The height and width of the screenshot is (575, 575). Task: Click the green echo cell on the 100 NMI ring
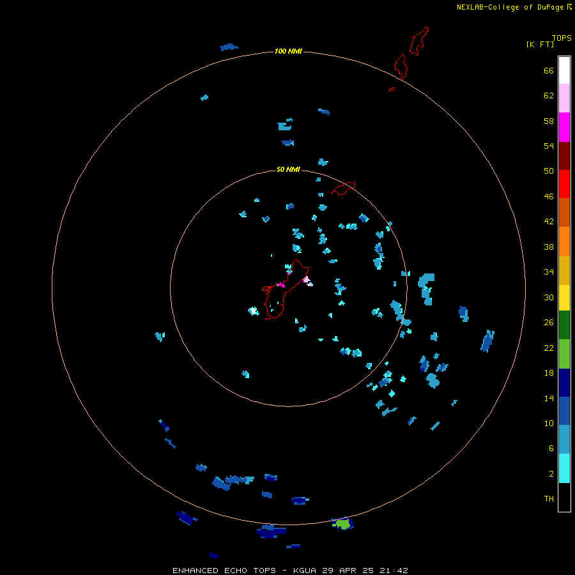point(343,524)
